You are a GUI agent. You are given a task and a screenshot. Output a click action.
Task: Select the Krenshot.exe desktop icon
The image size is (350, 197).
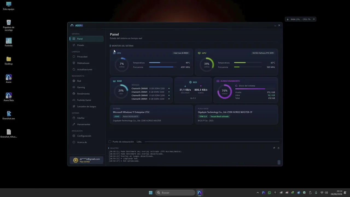[9, 115]
